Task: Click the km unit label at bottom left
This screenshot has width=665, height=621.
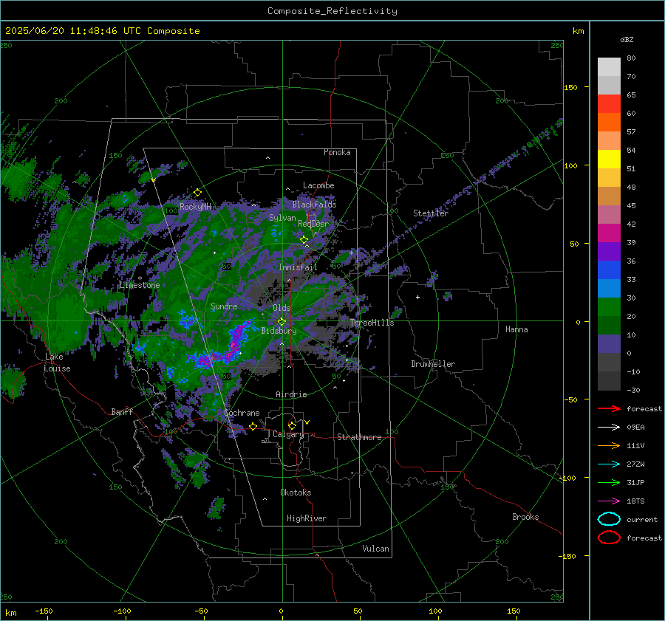Action: click(x=11, y=613)
